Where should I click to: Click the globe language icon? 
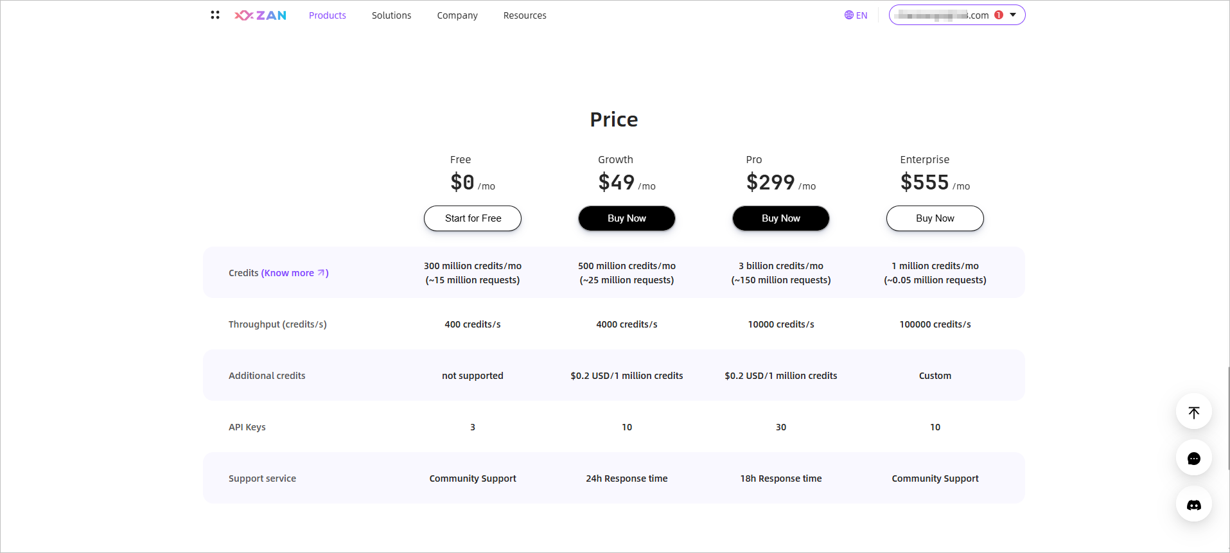849,15
